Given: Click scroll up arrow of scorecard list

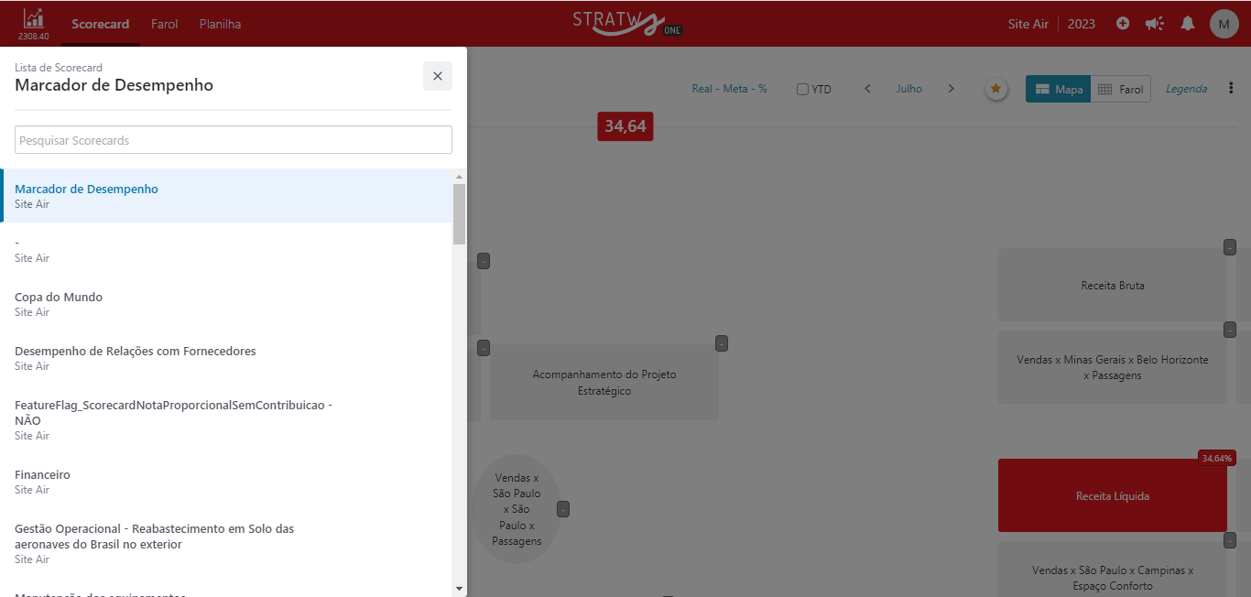Looking at the screenshot, I should tap(460, 176).
